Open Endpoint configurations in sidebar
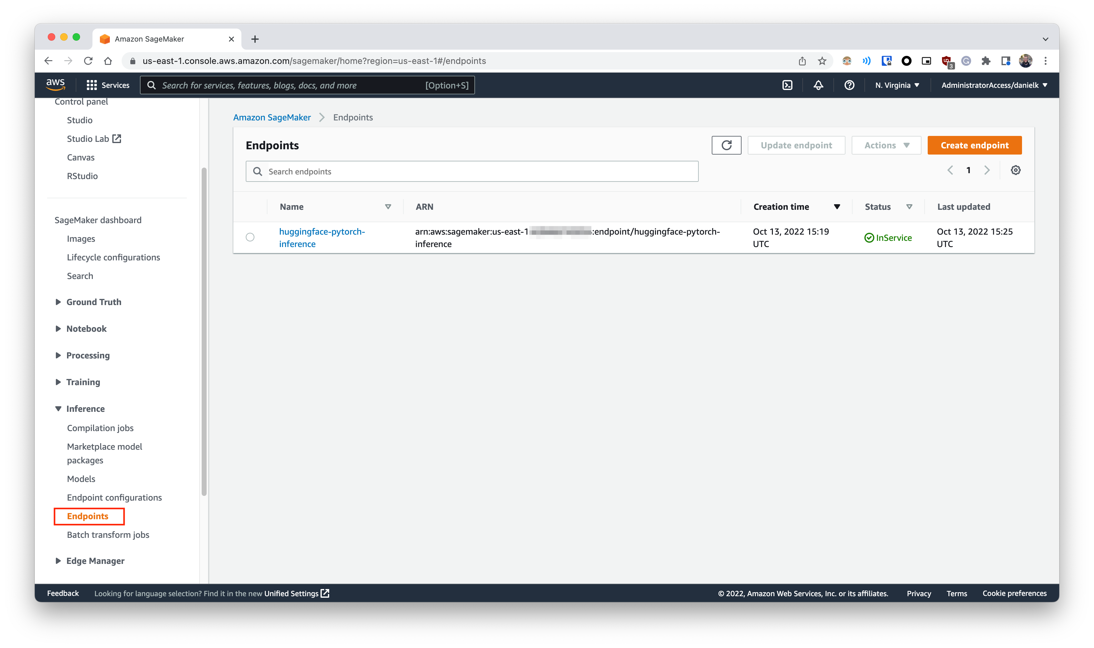Image resolution: width=1094 pixels, height=648 pixels. 114,497
